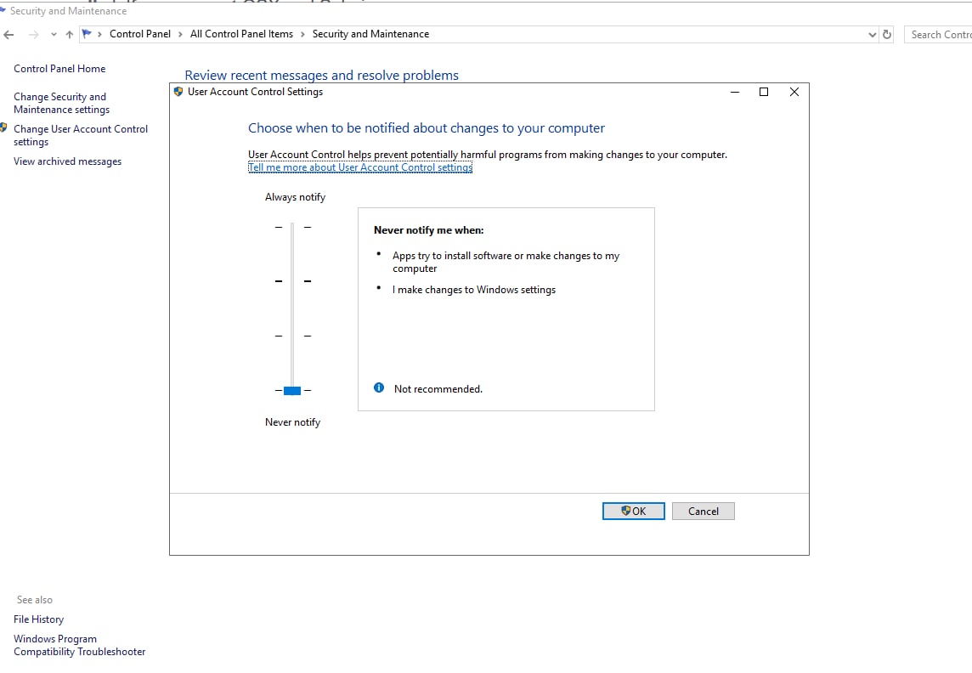Screen dimensions: 972x673
Task: Open Change Security and Maintenance settings
Action: pyautogui.click(x=61, y=103)
